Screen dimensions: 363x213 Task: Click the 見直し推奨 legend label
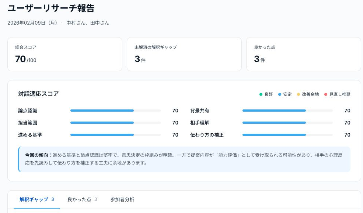340,94
